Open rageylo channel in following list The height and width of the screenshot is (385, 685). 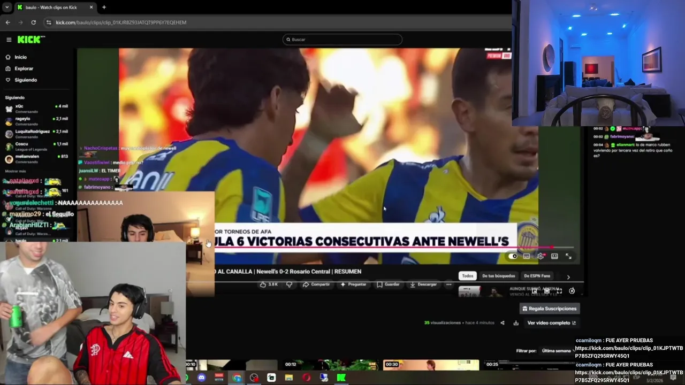coord(36,121)
